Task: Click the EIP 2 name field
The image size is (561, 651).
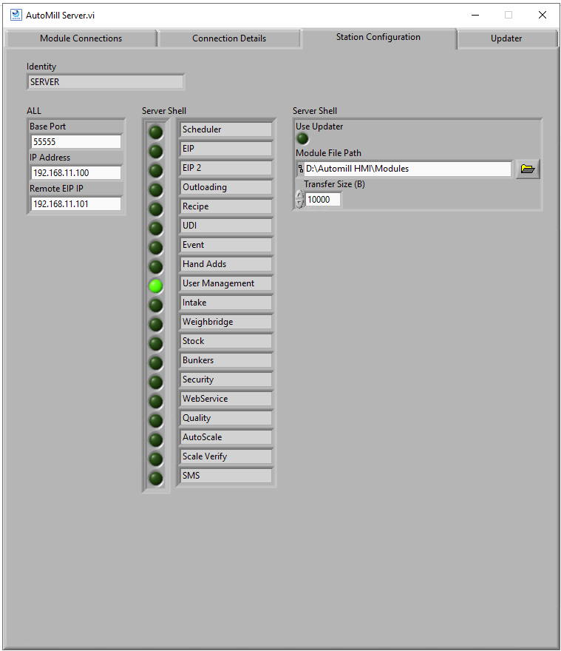Action: [x=226, y=168]
